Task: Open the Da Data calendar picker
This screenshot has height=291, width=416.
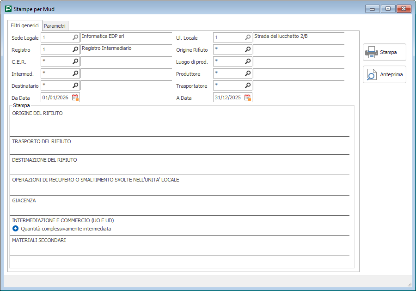Action: point(75,97)
